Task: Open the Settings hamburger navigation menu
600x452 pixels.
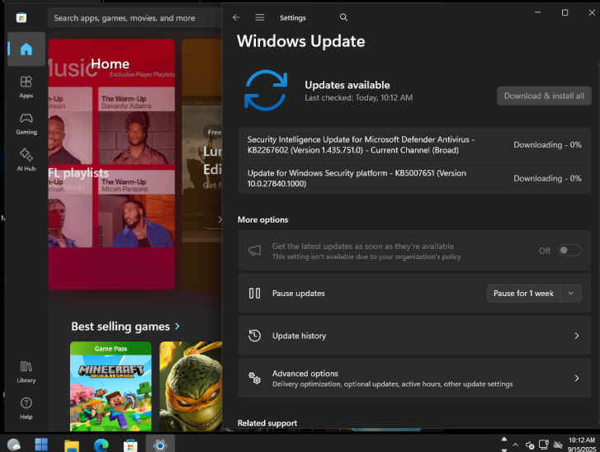Action: pyautogui.click(x=260, y=17)
